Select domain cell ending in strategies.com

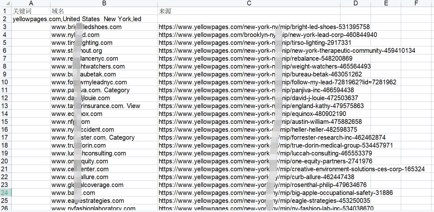pos(104,201)
